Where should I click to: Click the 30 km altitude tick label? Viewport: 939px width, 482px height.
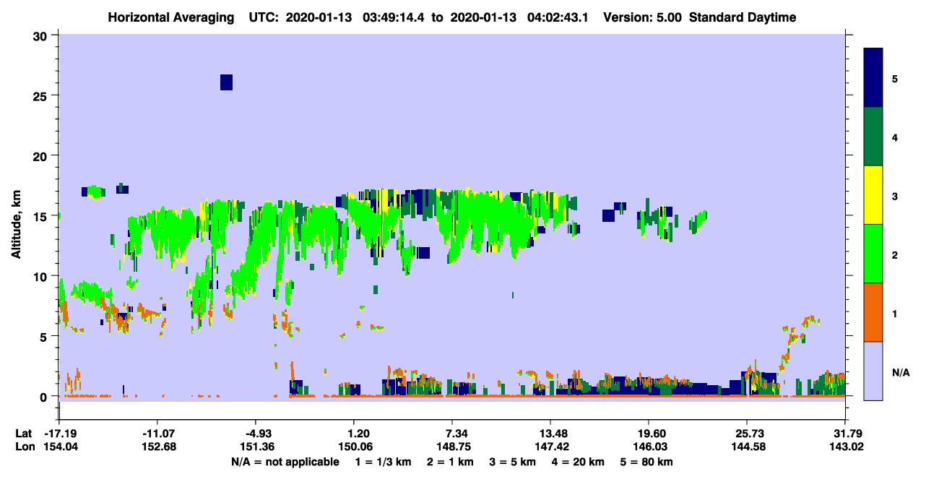click(x=42, y=35)
